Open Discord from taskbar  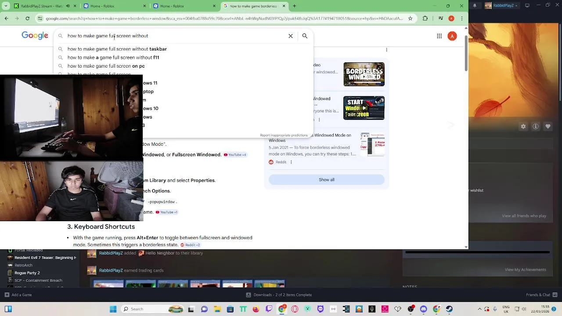(x=423, y=309)
